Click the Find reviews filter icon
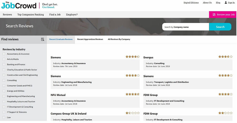 pyautogui.click(x=43, y=39)
